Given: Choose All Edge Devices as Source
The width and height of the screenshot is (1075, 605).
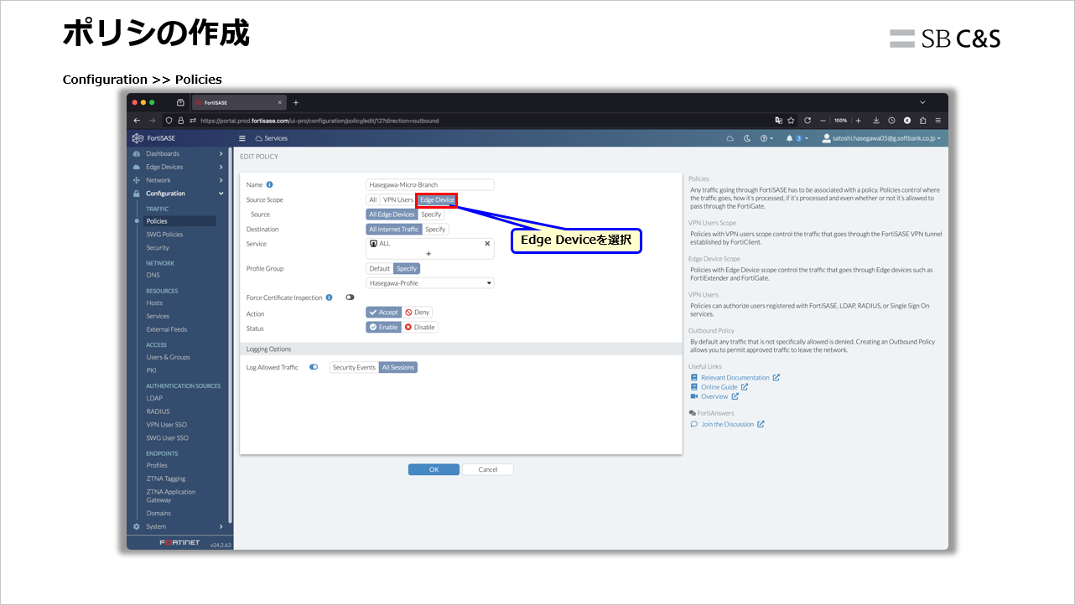Looking at the screenshot, I should 392,215.
